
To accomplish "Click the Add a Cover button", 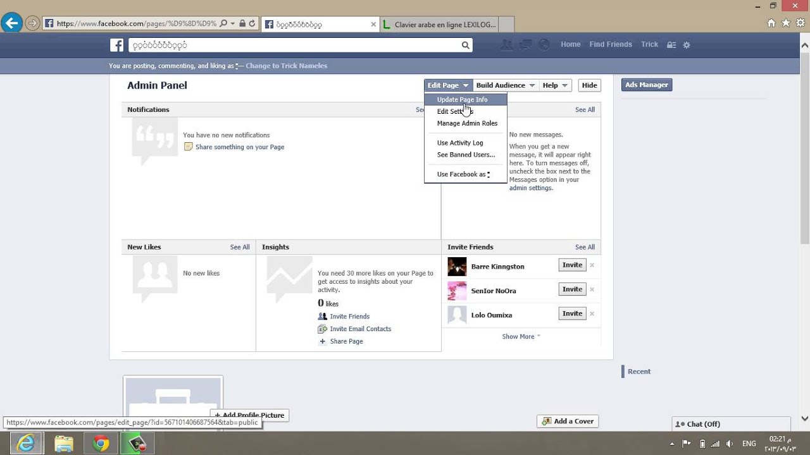I will coord(568,422).
